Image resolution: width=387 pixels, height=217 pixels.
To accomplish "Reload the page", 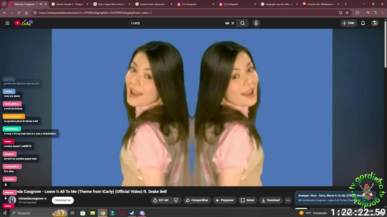I will [19, 13].
